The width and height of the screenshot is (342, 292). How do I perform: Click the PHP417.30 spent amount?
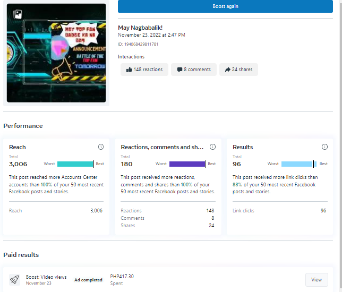point(122,277)
